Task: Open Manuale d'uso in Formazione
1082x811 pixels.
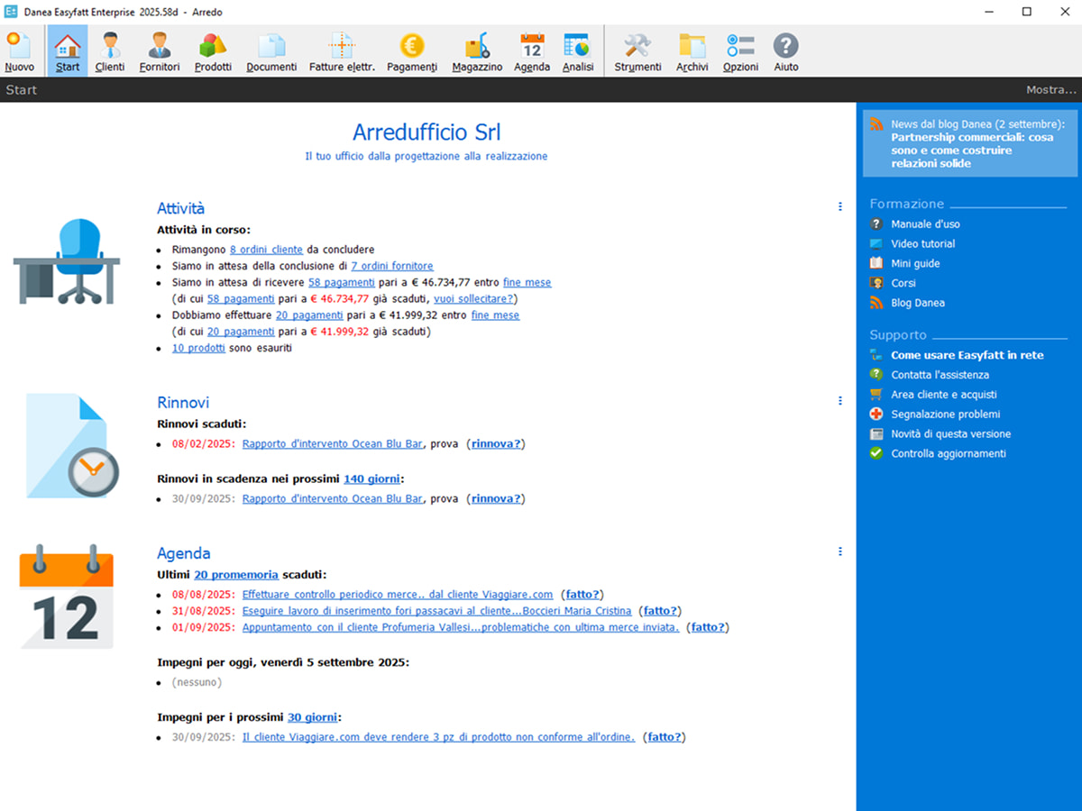Action: point(925,224)
